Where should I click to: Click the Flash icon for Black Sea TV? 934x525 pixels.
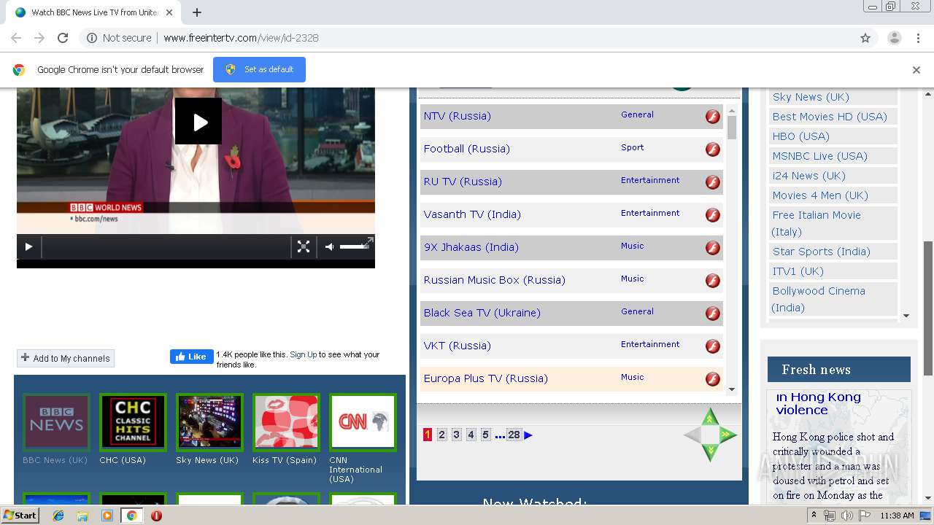(713, 314)
